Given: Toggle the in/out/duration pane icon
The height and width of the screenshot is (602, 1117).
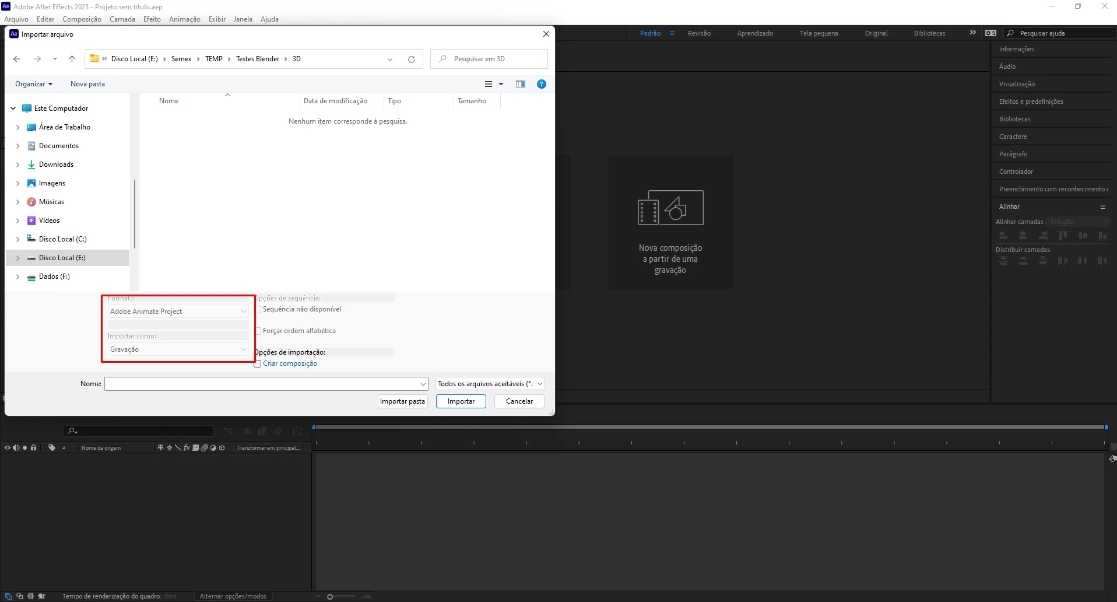Looking at the screenshot, I should click(x=30, y=596).
